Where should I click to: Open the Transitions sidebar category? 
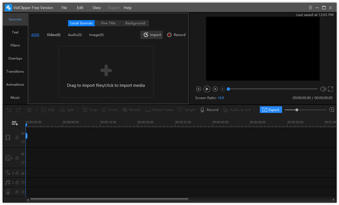[15, 71]
